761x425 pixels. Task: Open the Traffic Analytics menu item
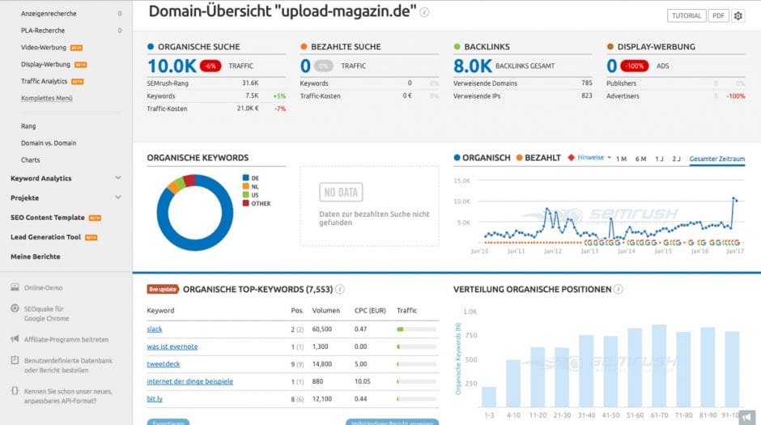click(x=45, y=81)
